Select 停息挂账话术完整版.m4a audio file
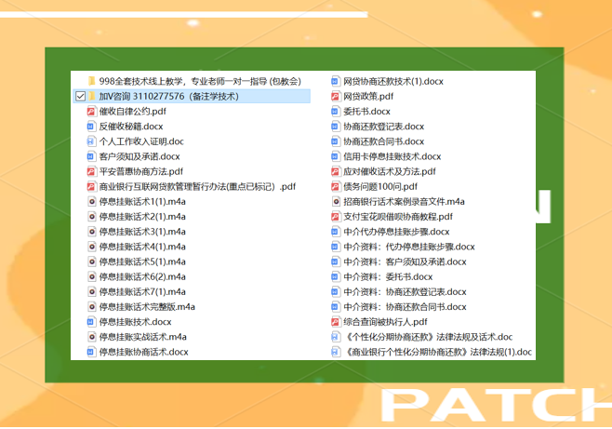The width and height of the screenshot is (612, 429). pos(147,307)
